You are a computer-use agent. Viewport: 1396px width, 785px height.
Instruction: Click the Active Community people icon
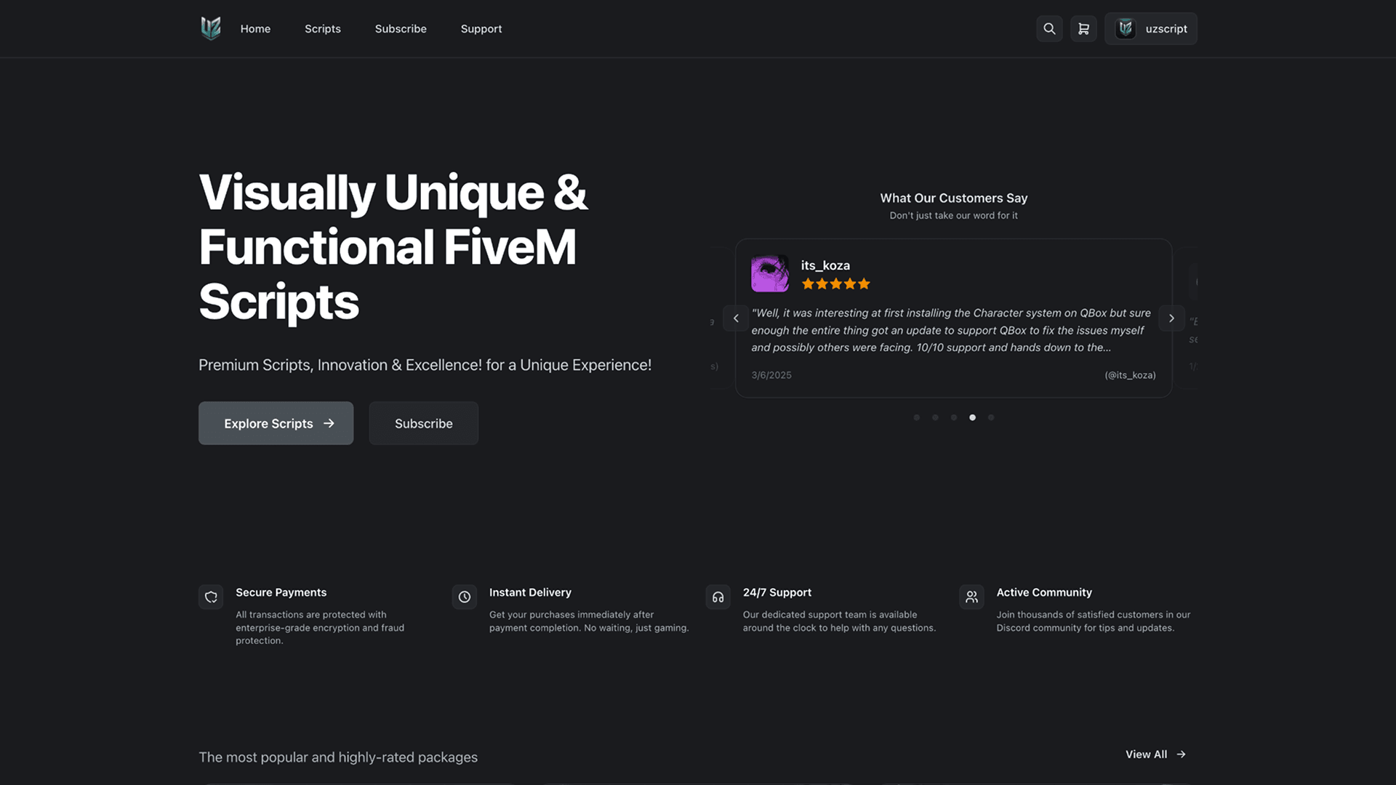pyautogui.click(x=971, y=597)
